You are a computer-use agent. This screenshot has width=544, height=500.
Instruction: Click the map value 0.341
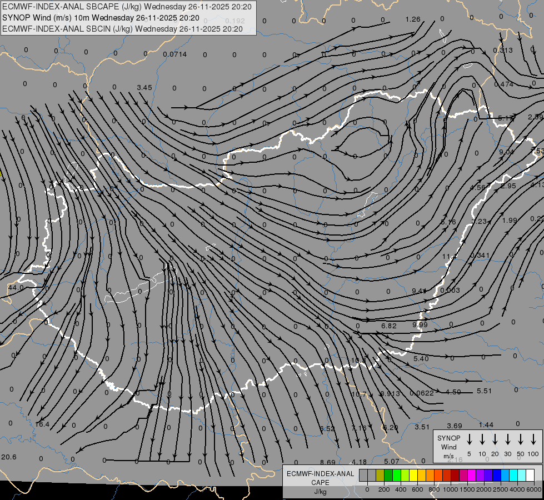tap(480, 255)
